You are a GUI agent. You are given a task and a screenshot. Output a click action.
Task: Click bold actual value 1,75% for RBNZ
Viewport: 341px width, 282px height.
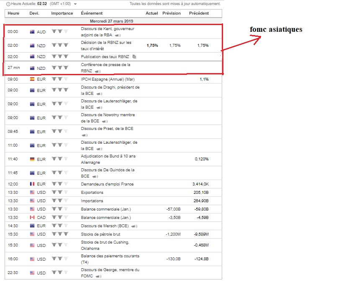tap(152, 46)
